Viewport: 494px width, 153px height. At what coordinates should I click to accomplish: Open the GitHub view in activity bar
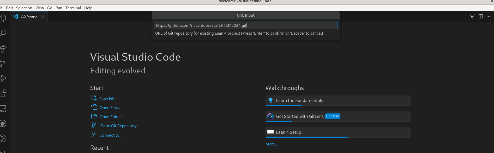(x=3, y=124)
